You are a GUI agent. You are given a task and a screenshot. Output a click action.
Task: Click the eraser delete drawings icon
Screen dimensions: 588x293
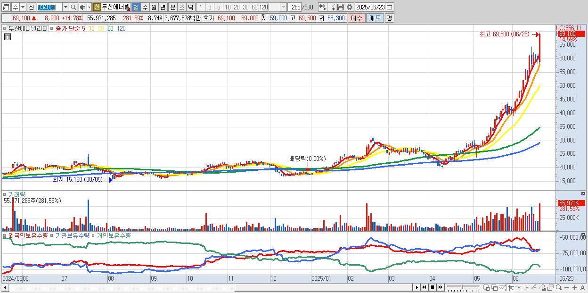pos(542,287)
